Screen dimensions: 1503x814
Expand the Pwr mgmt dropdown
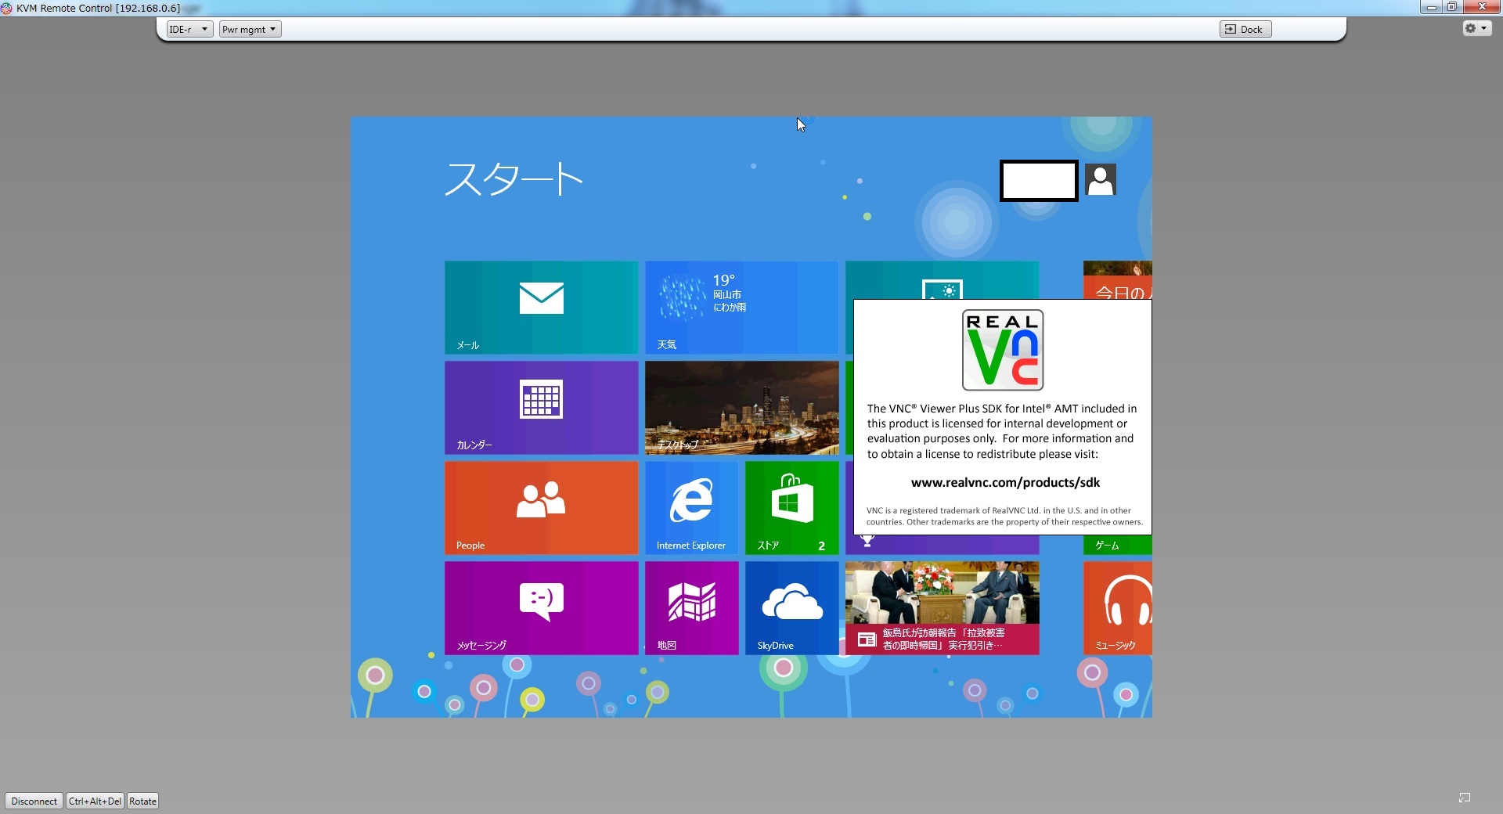(250, 29)
